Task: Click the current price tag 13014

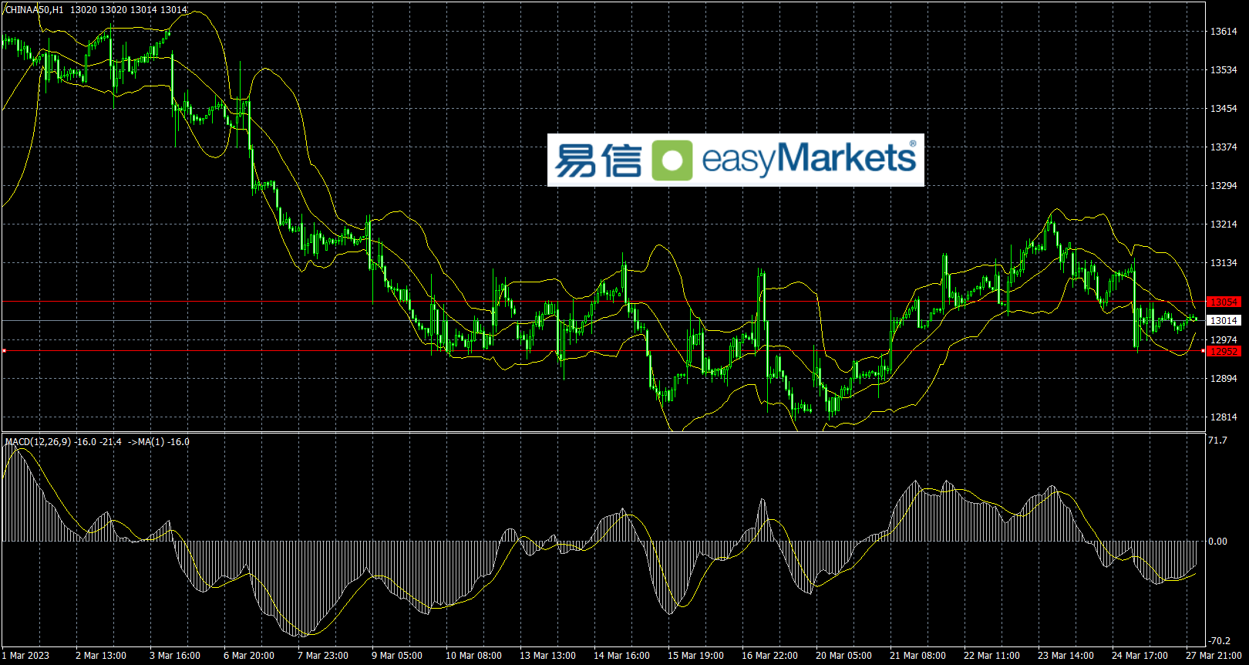Action: click(1224, 321)
